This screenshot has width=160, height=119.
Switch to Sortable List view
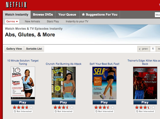coord(34,49)
